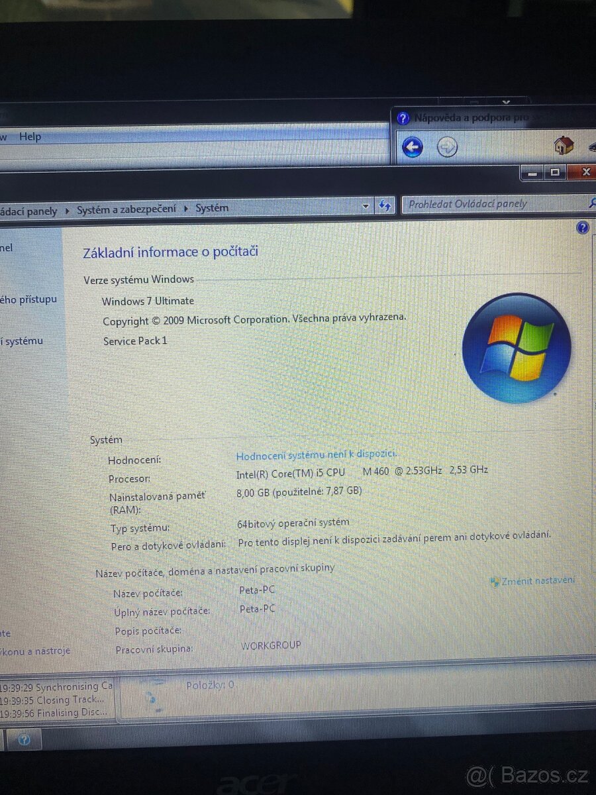
Task: Click the Nápověda a podpora title bar icon
Action: (x=403, y=119)
